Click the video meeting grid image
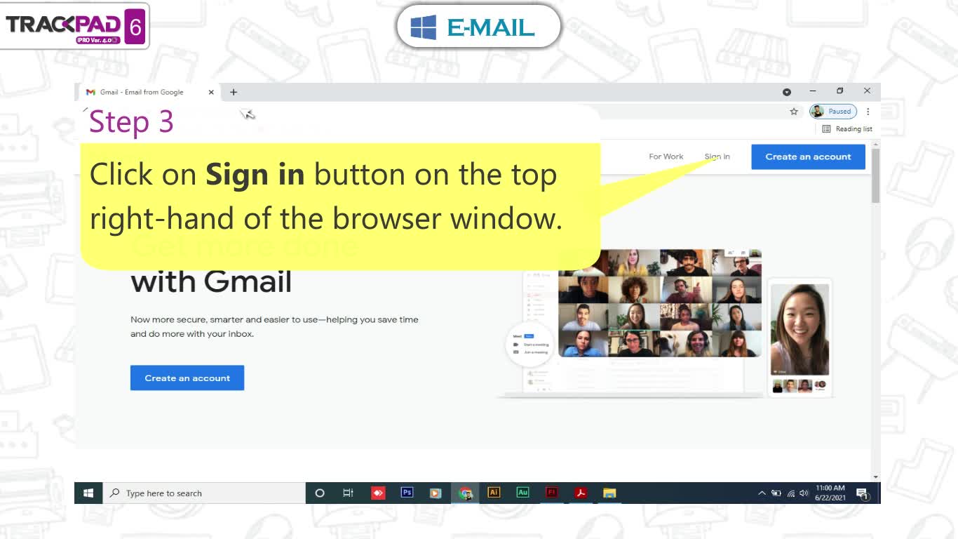 pyautogui.click(x=660, y=303)
